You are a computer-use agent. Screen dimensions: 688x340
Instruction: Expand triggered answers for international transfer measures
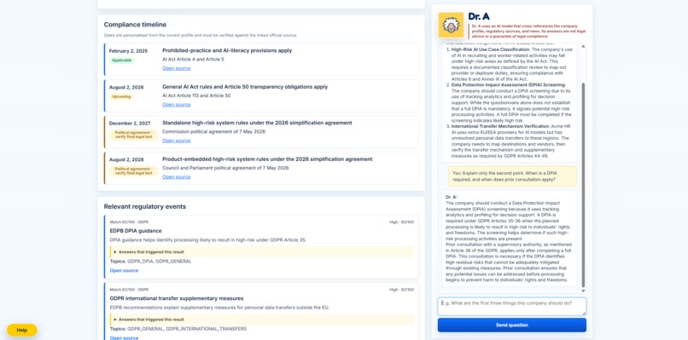tap(261, 320)
